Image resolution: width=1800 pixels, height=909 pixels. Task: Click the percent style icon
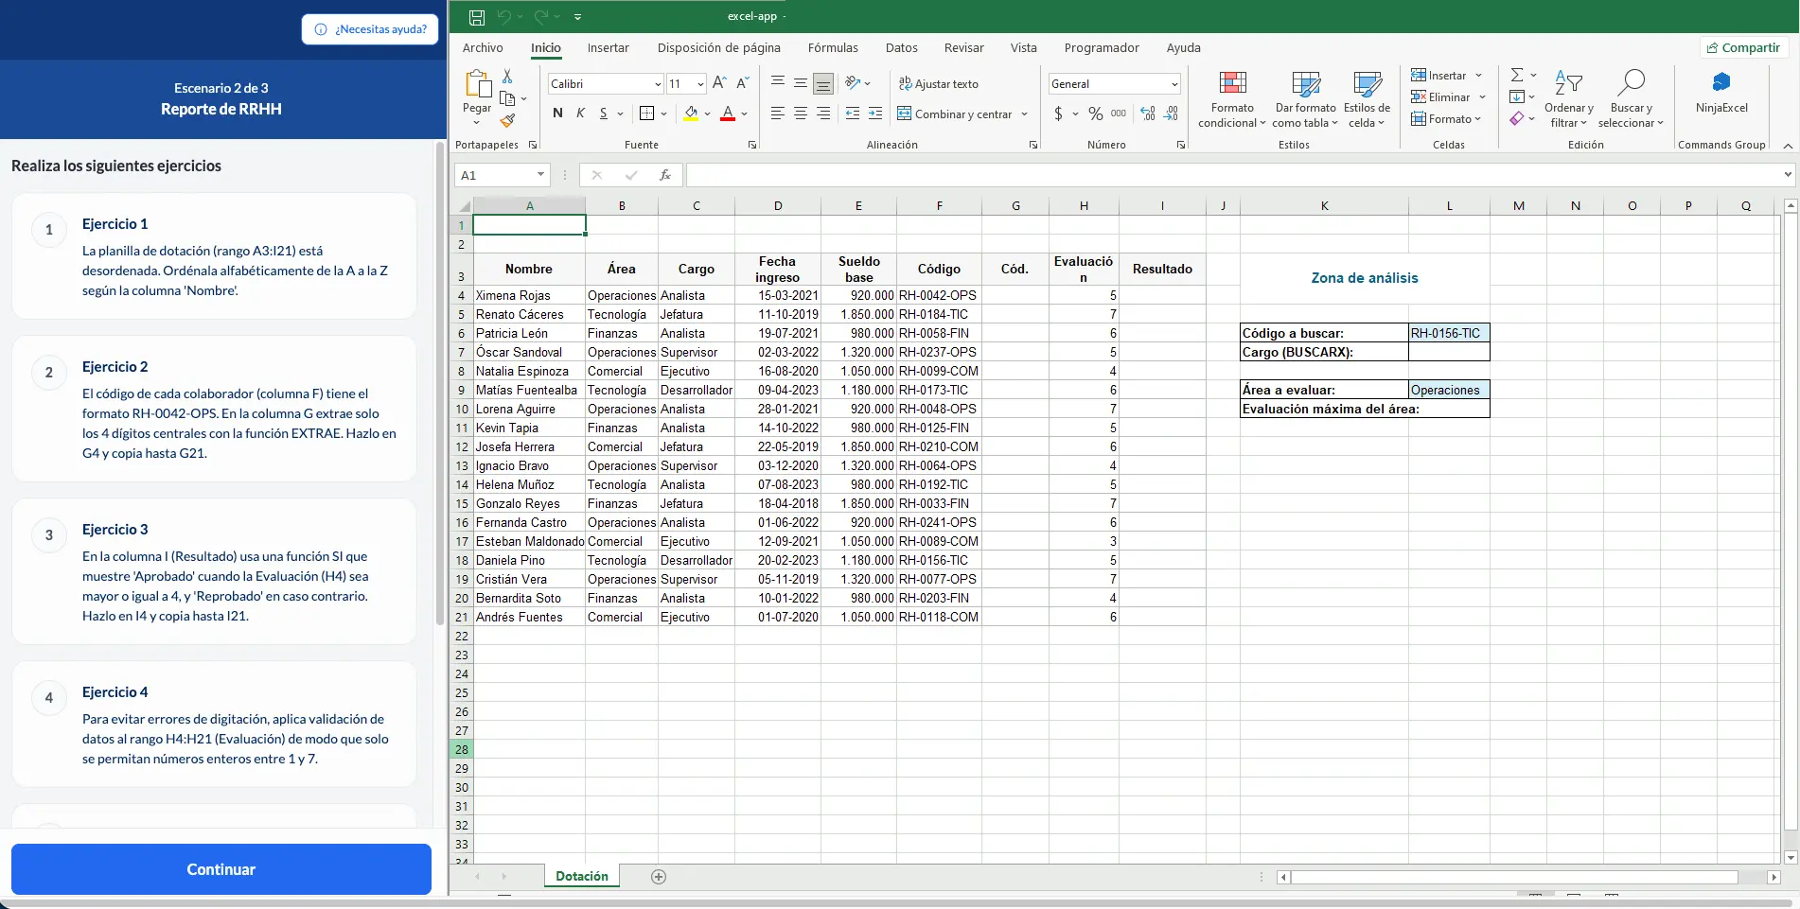pos(1096,114)
